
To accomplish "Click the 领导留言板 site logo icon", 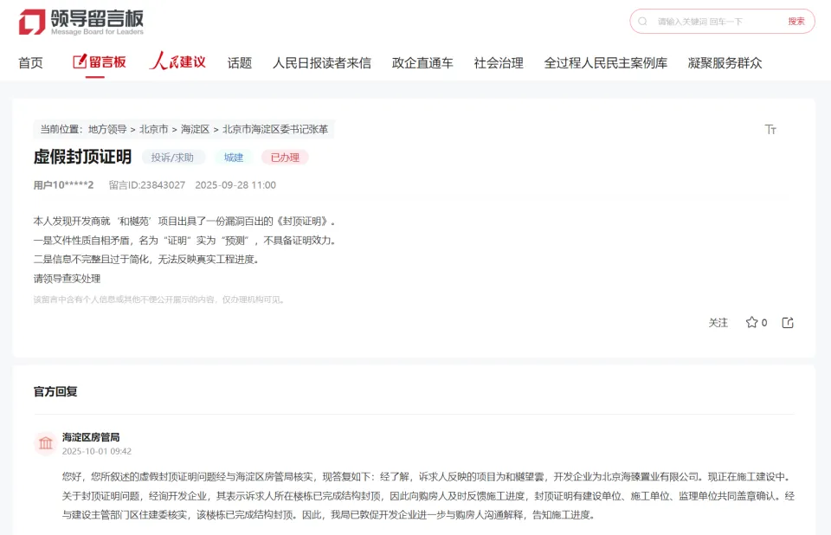I will [33, 23].
